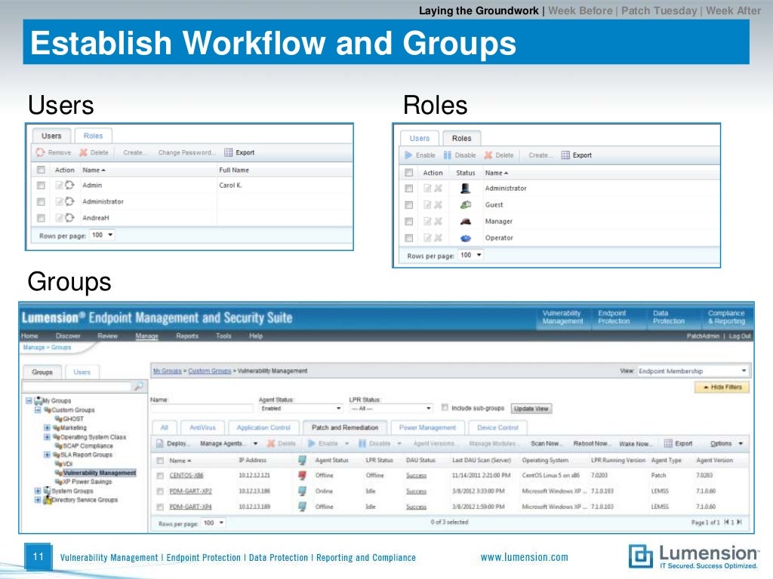This screenshot has height=579, width=773.
Task: Go to the last page using pagination arrow
Action: click(x=739, y=522)
